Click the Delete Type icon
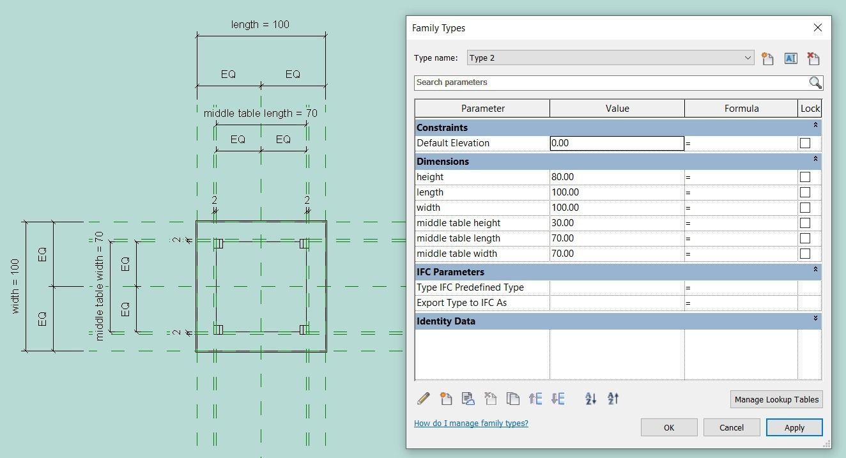Viewport: 846px width, 458px height. [813, 58]
